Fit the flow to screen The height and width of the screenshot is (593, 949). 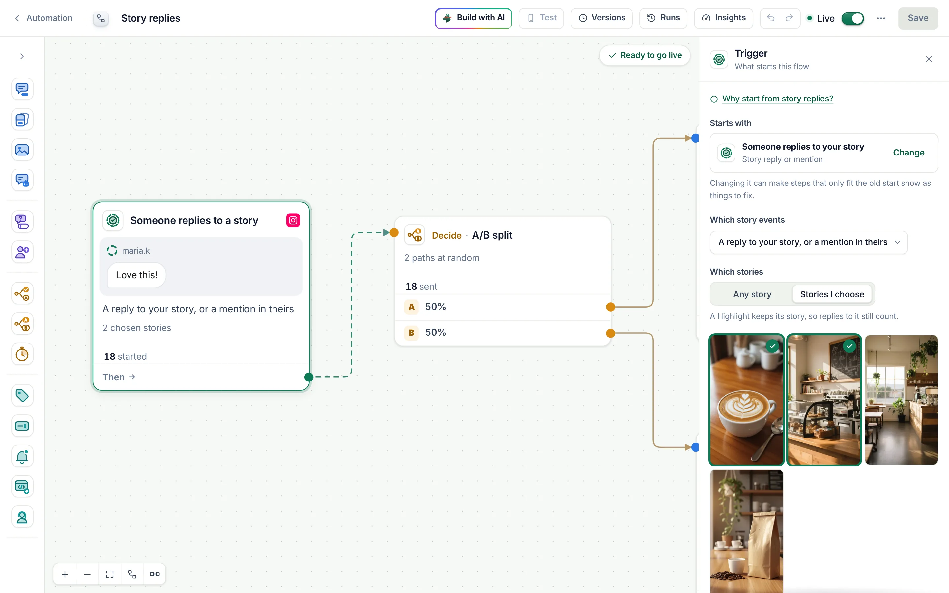coord(110,574)
